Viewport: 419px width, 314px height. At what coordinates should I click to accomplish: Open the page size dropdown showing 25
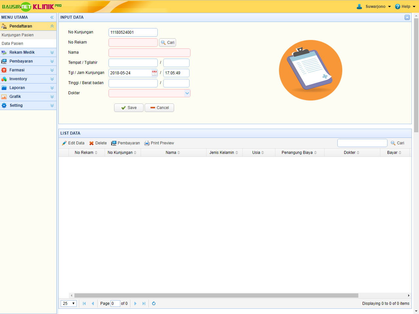pos(69,304)
